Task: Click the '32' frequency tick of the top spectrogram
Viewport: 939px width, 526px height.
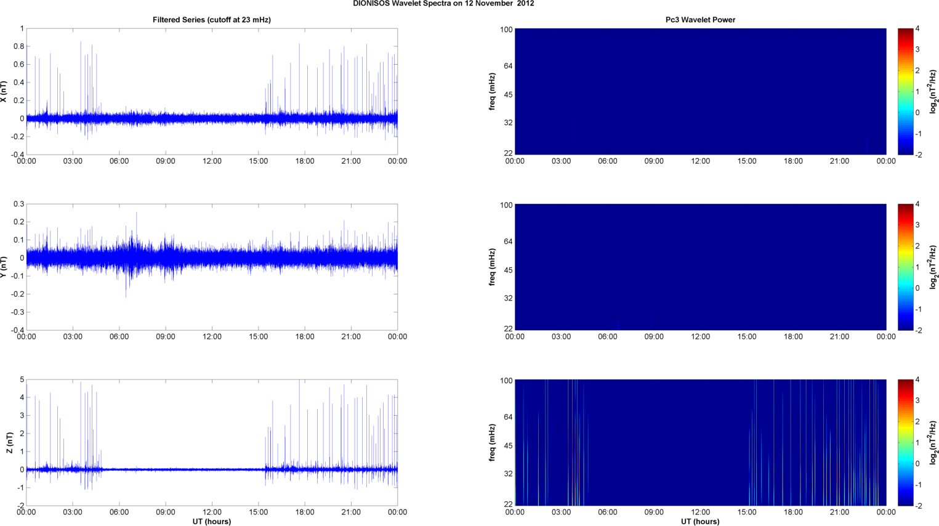Action: 508,123
